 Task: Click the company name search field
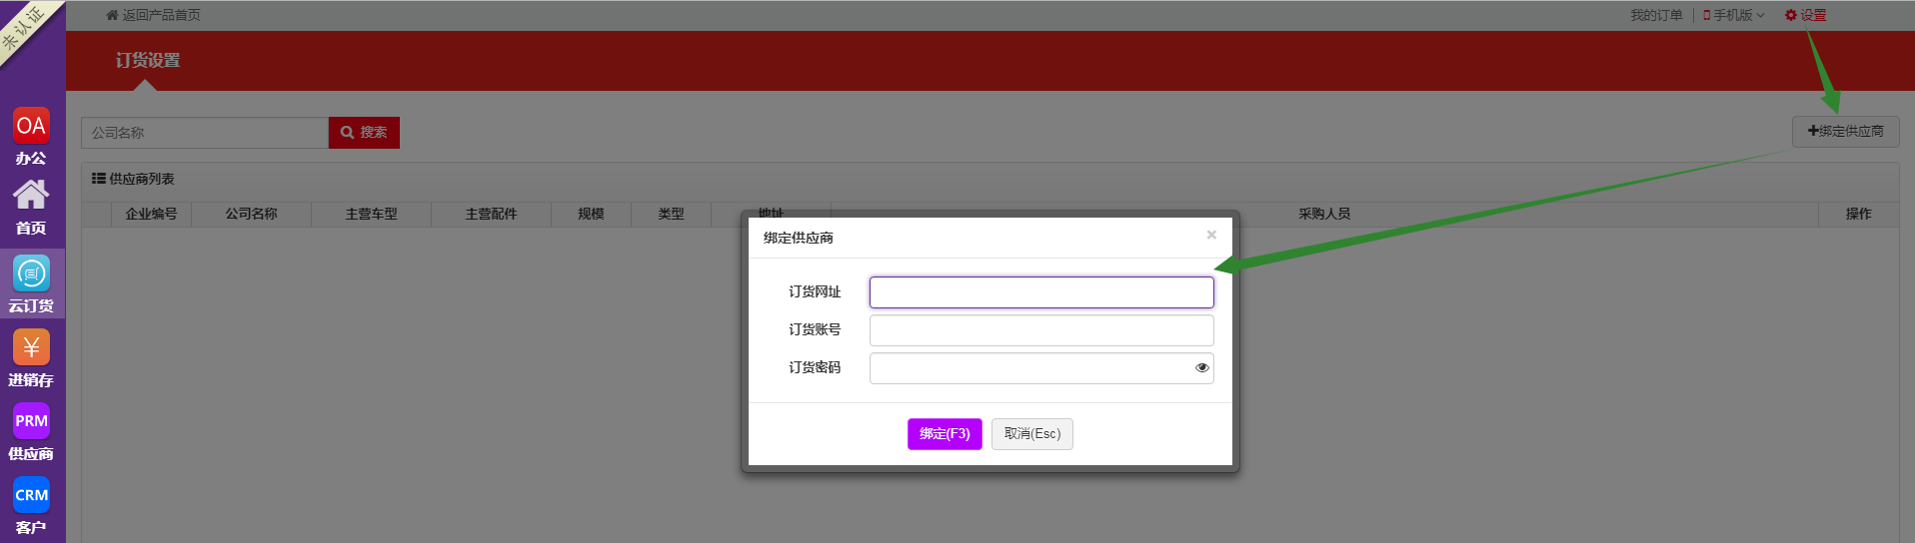(x=205, y=133)
